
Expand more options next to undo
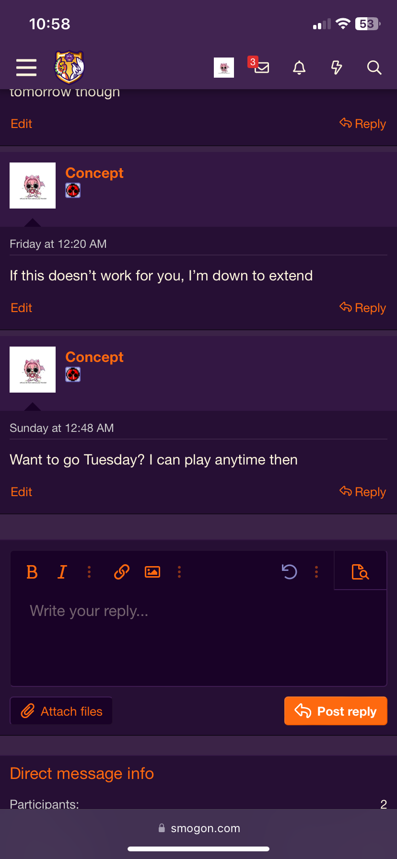(x=316, y=572)
